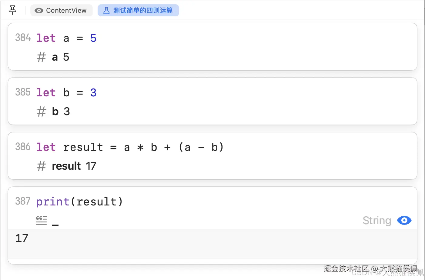The image size is (425, 280).
Task: Click the print(result) statement
Action: pyautogui.click(x=80, y=202)
